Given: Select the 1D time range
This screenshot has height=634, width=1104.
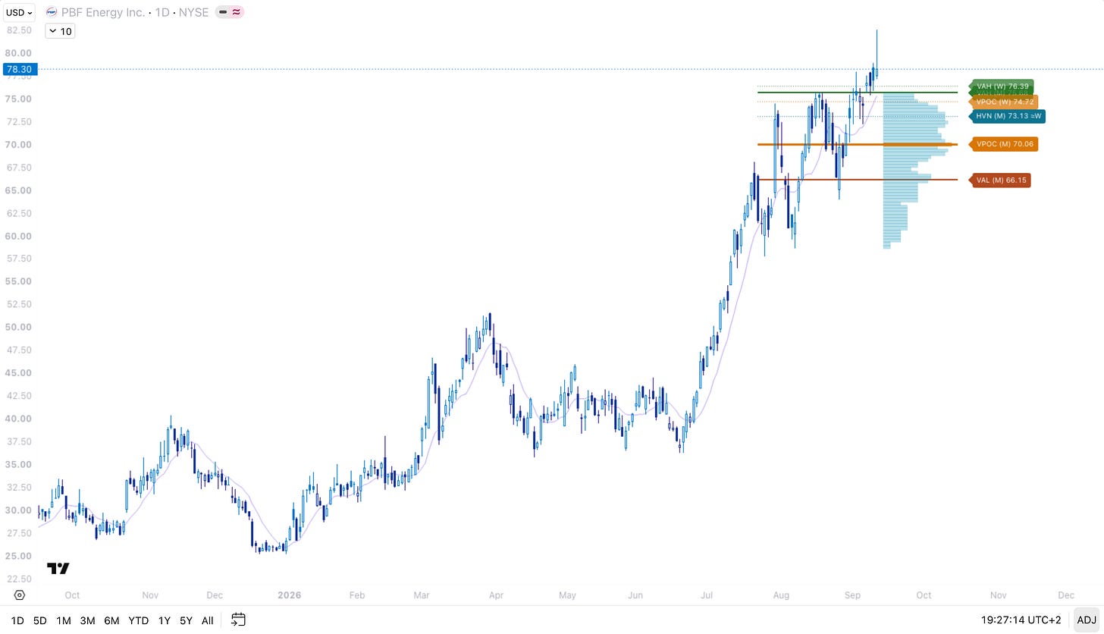Looking at the screenshot, I should (17, 620).
